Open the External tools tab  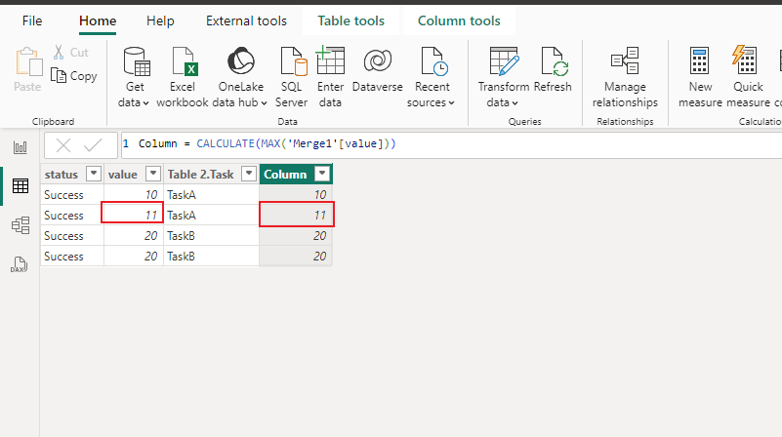(x=246, y=20)
